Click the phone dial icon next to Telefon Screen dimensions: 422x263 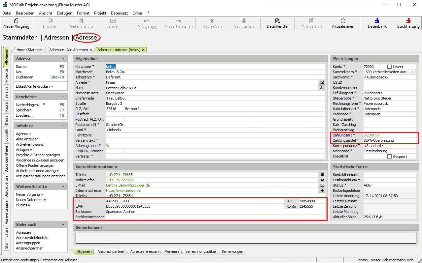(322, 175)
